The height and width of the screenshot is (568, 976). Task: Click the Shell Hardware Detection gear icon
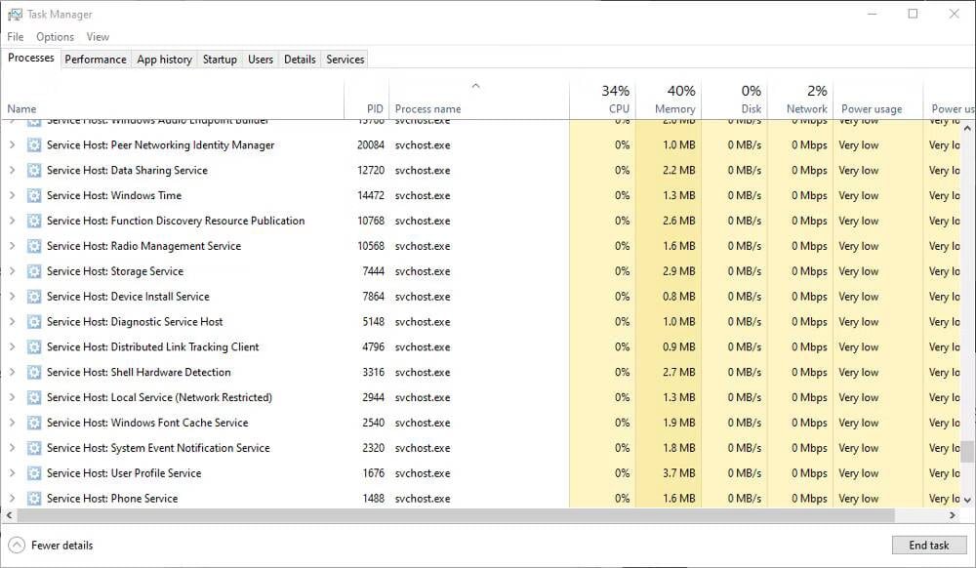pos(35,372)
